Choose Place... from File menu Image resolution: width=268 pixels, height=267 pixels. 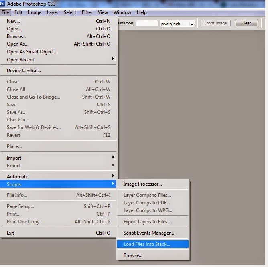[59, 146]
